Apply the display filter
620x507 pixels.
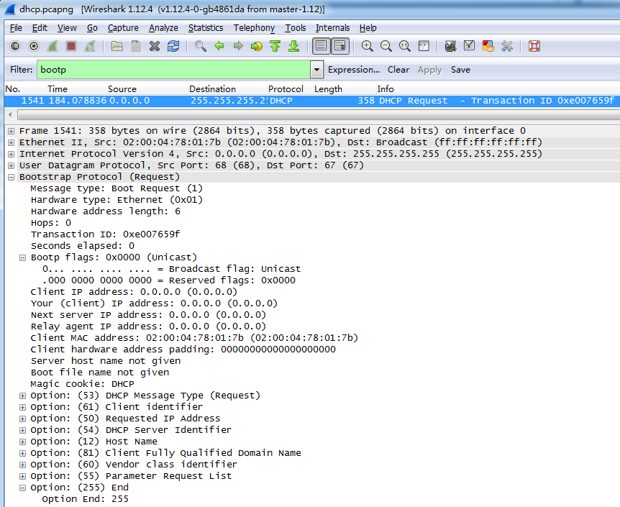(429, 70)
